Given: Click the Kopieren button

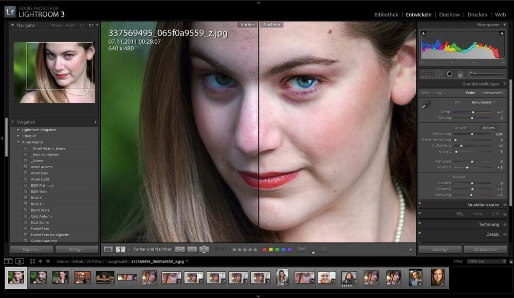Looking at the screenshot, I should click(32, 250).
